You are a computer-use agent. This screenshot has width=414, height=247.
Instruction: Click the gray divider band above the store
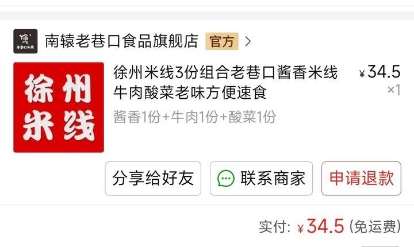[207, 16]
